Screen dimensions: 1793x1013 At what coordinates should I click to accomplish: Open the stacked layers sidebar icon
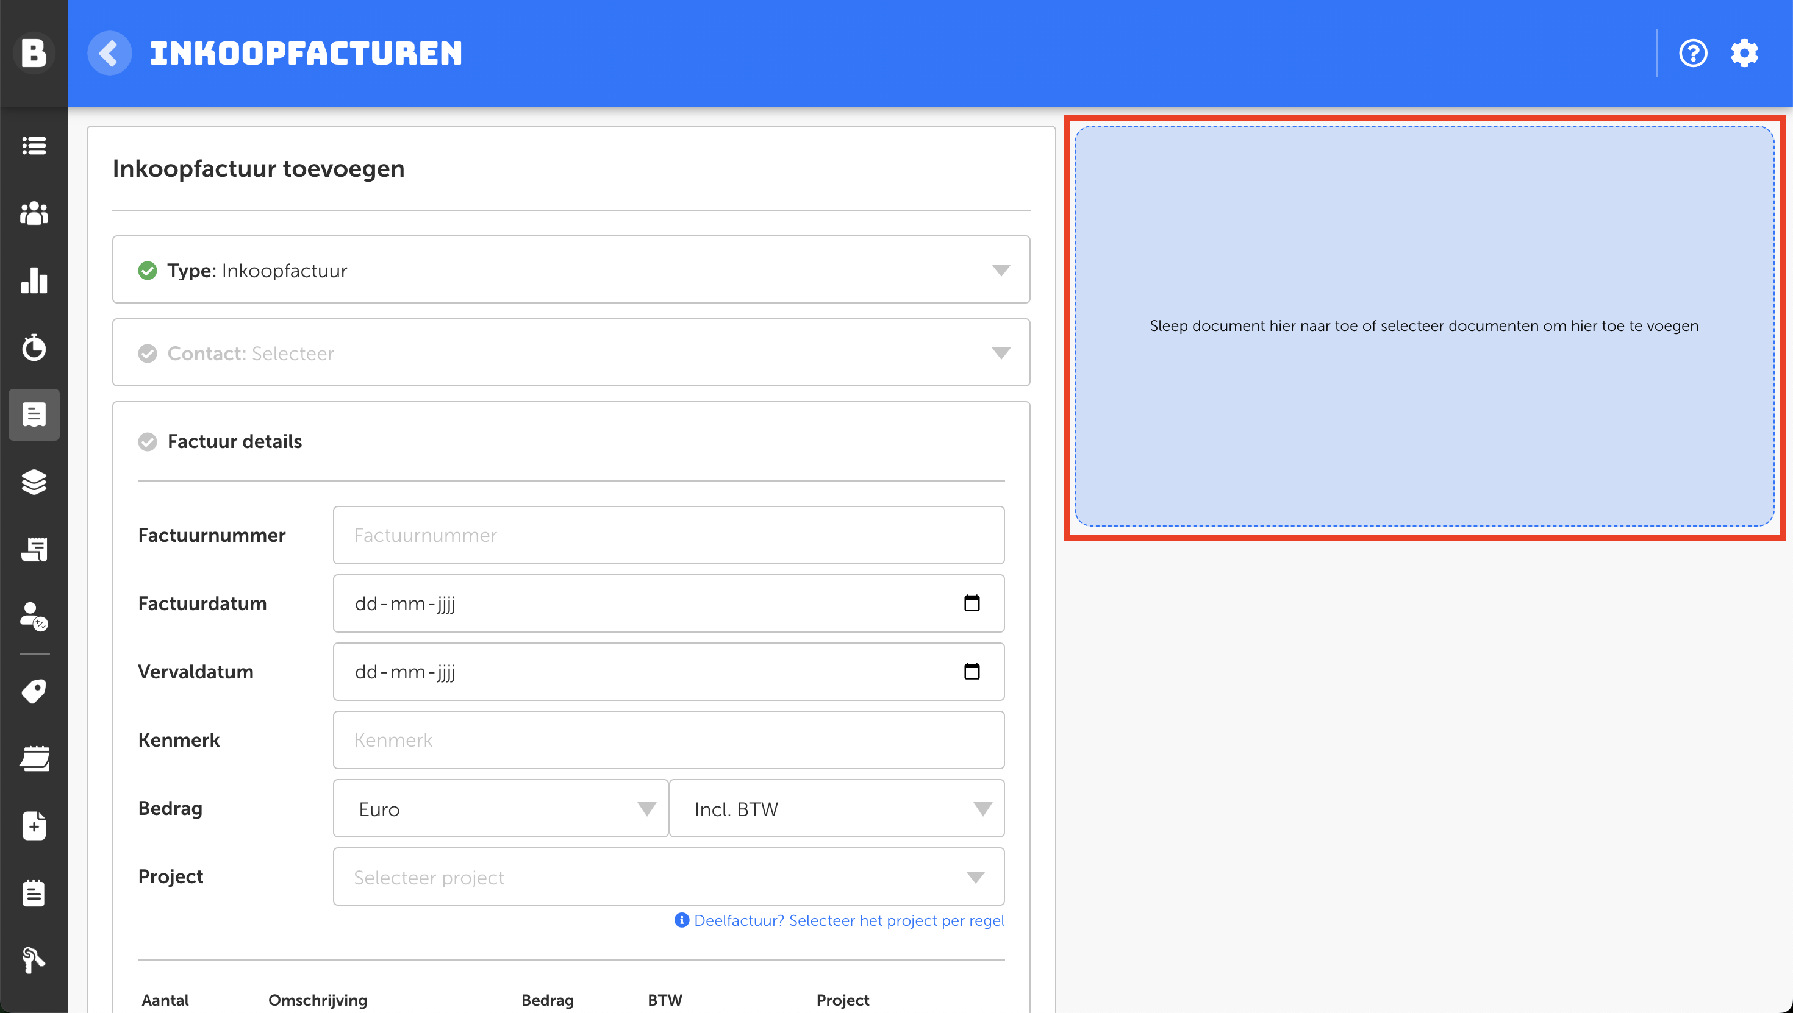(x=34, y=482)
